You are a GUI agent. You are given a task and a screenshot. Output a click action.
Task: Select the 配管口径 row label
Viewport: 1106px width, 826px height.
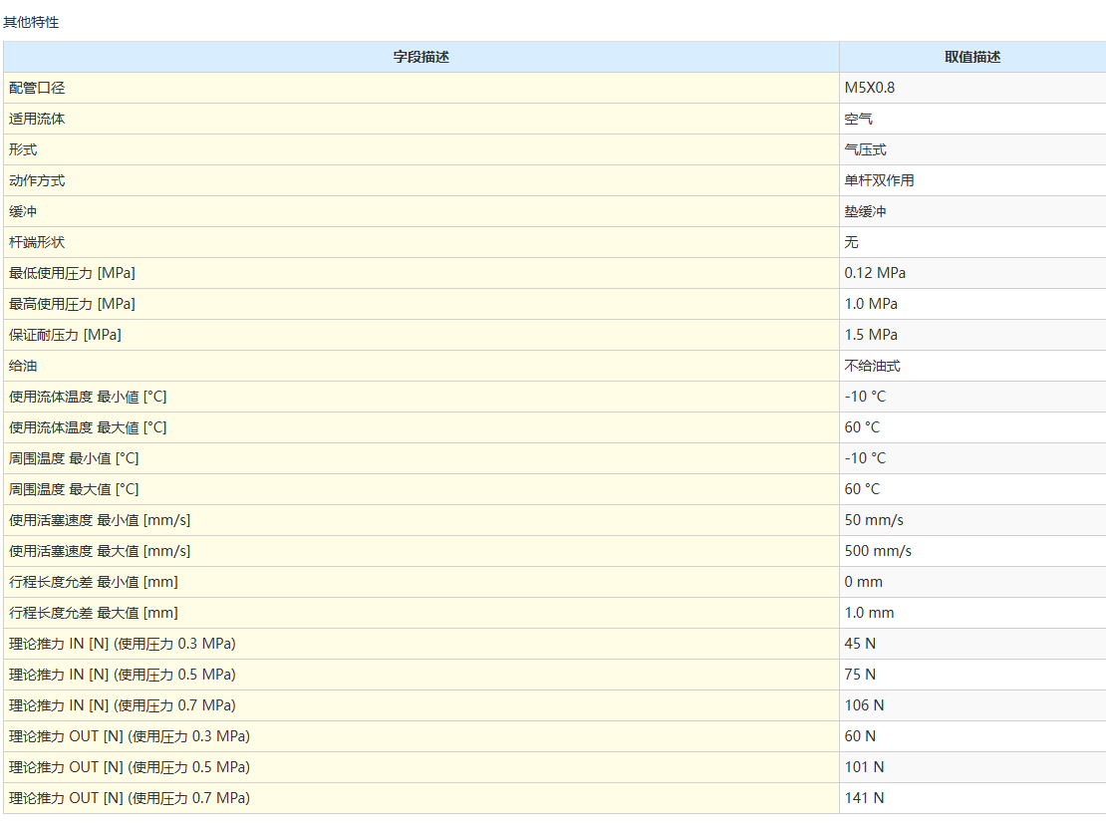pos(37,88)
